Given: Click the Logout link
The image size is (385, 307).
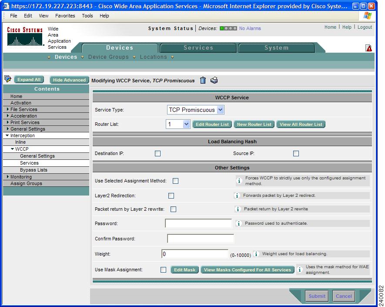Looking at the screenshot, I should [365, 27].
